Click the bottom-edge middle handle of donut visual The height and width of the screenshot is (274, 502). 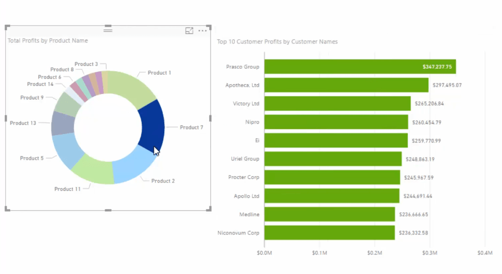point(108,210)
